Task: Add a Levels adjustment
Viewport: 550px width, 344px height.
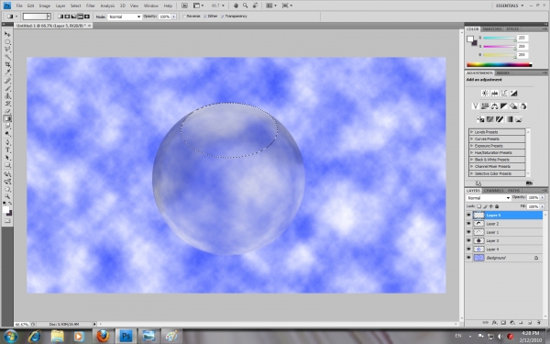Action: click(x=495, y=93)
